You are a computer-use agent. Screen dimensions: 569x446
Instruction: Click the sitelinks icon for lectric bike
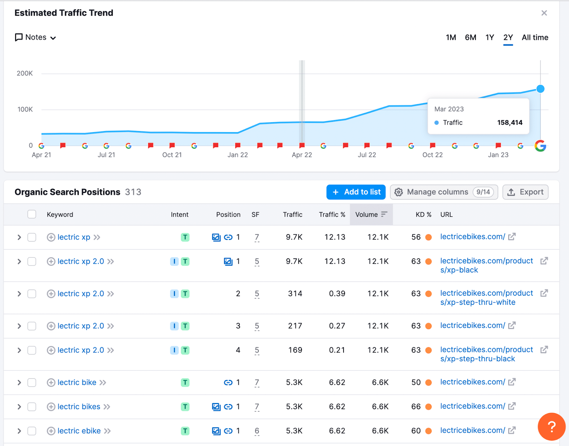[228, 382]
